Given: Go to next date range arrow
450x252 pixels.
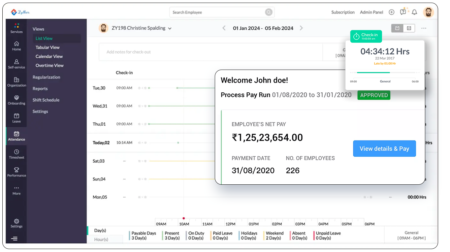Looking at the screenshot, I should click(301, 28).
